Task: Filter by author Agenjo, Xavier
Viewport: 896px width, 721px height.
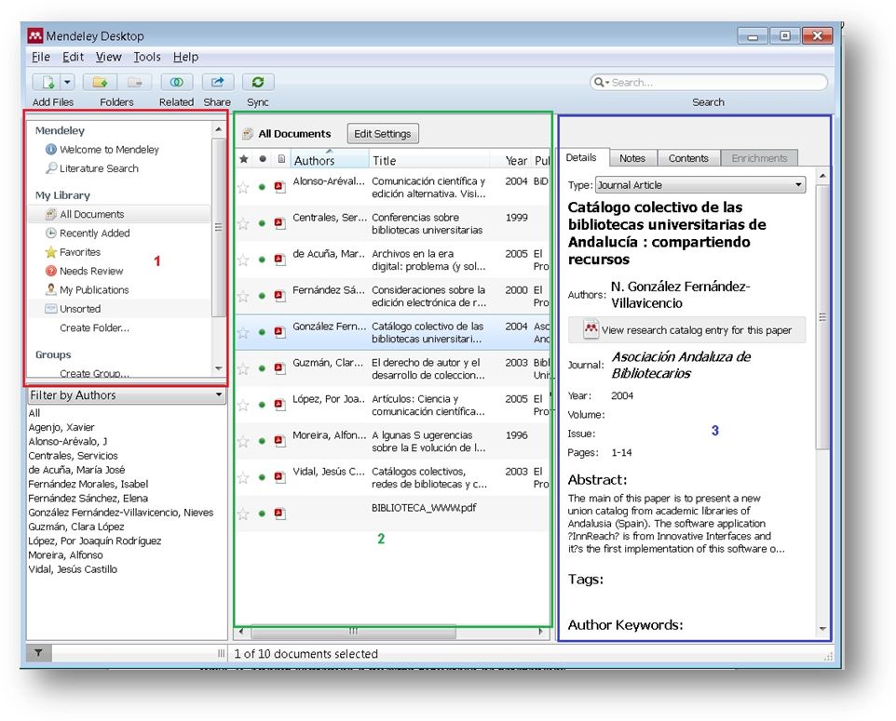Action: click(x=61, y=427)
